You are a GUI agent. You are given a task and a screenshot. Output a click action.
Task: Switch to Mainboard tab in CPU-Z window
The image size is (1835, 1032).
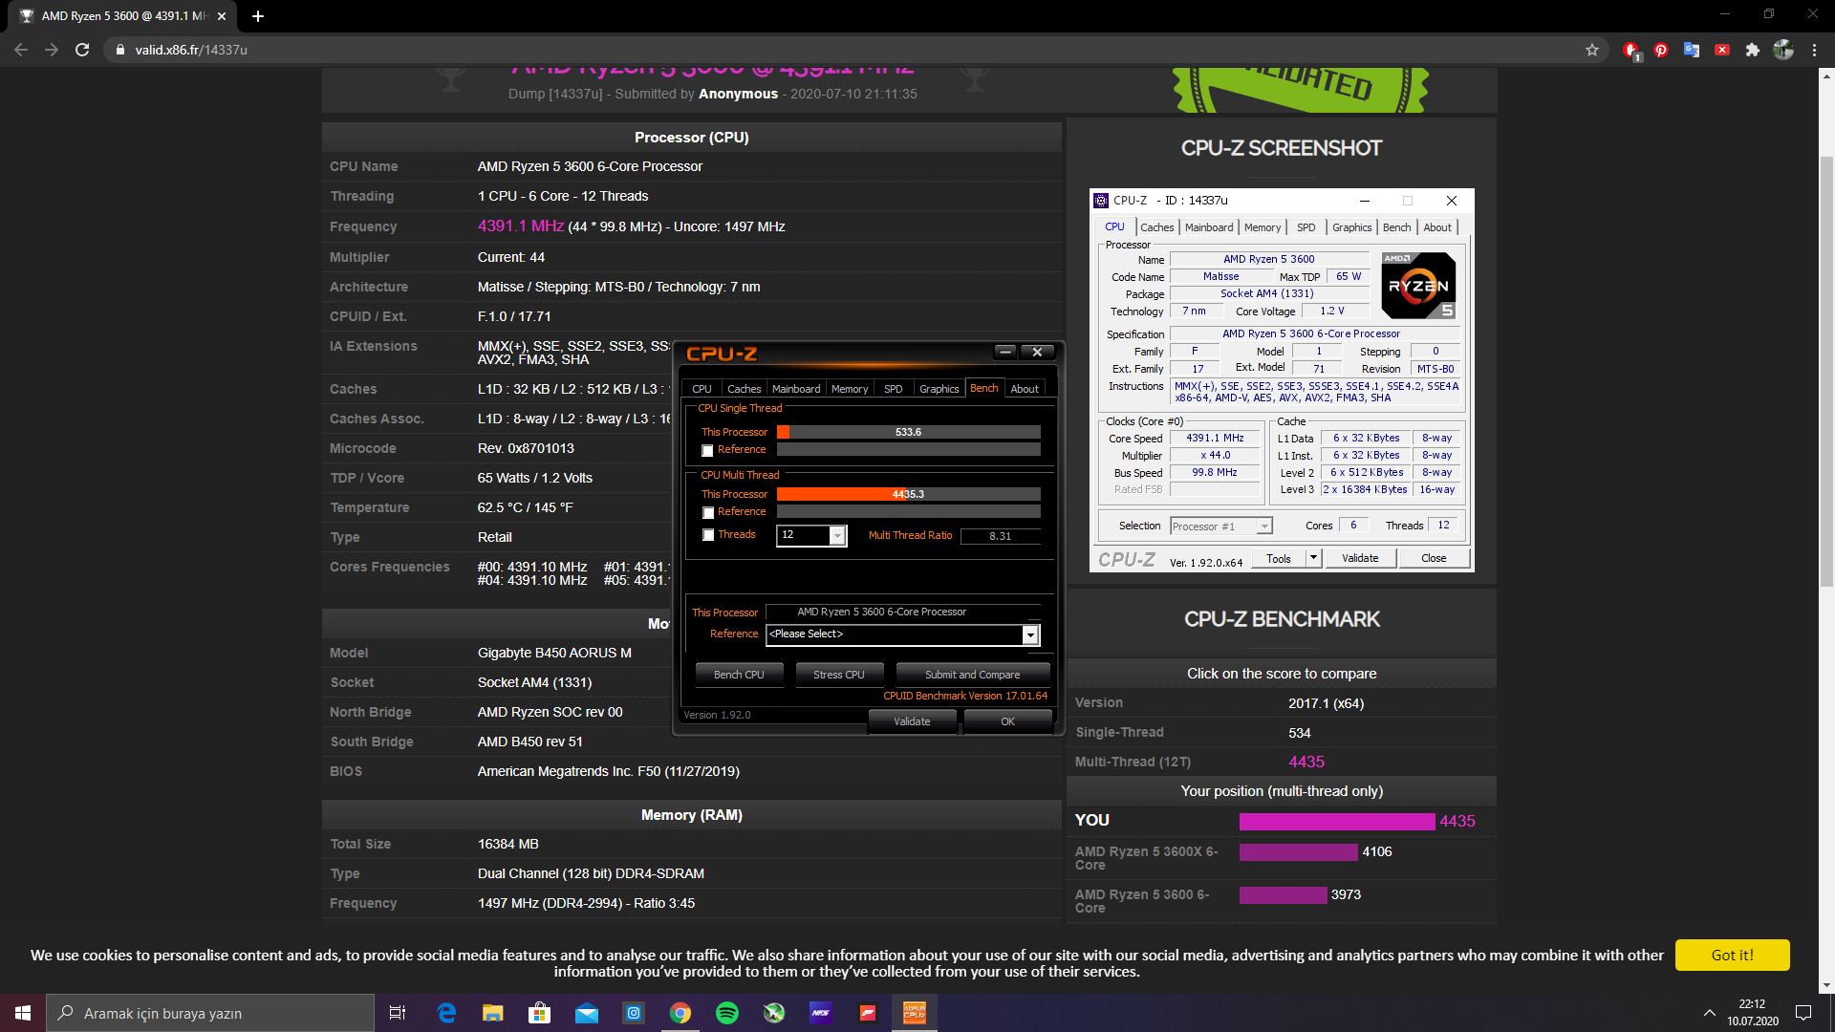pos(796,389)
